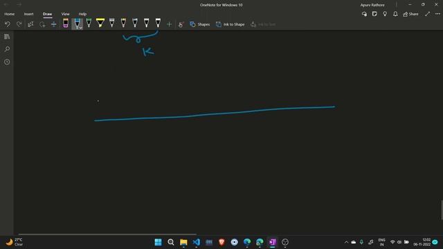This screenshot has height=249, width=443.
Task: Click the Draw tab
Action: [47, 14]
